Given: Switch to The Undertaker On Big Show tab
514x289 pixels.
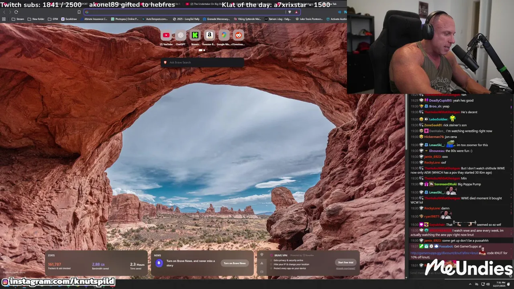Looking at the screenshot, I should (205, 4).
